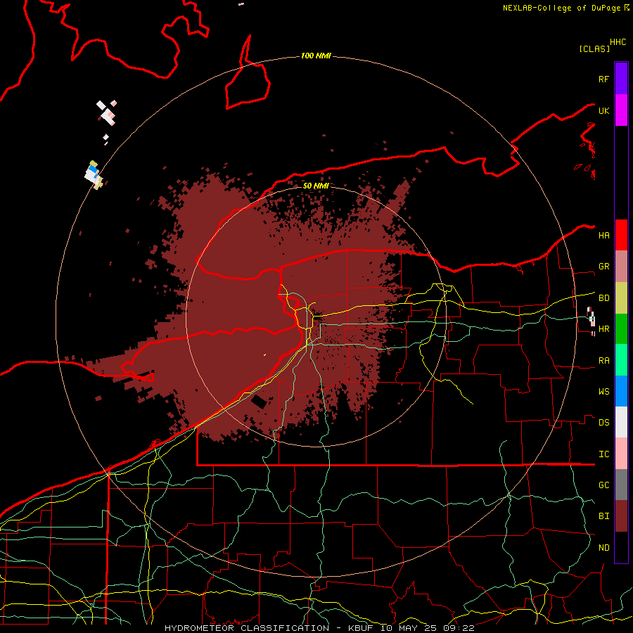633x633 pixels.
Task: Click the HA red legend color swatch
Action: (621, 235)
